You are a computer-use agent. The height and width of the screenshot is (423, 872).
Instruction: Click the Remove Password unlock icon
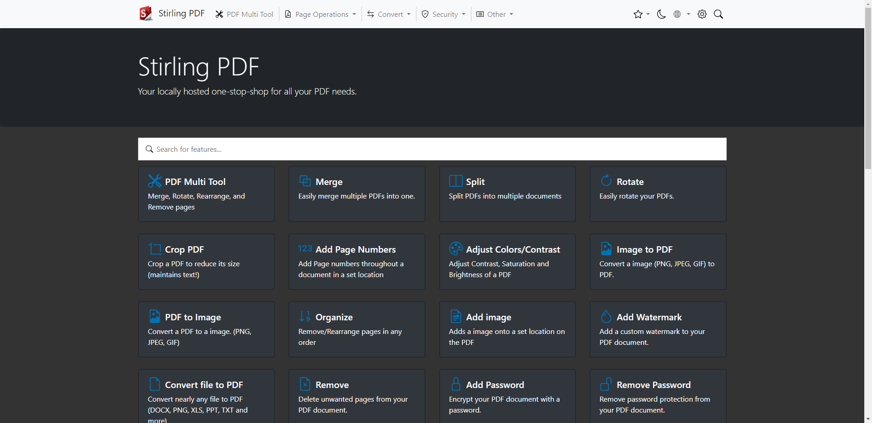[x=606, y=384]
